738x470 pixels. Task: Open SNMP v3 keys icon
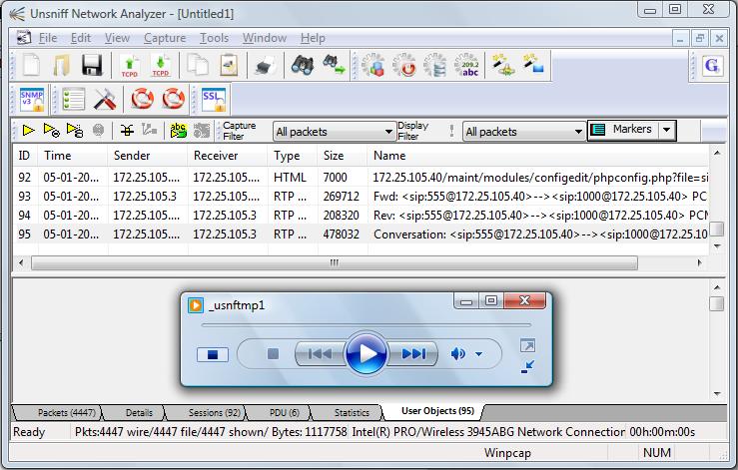coord(32,99)
